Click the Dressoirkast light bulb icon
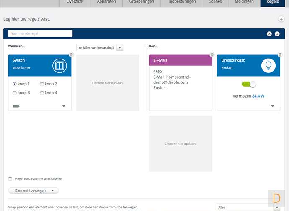 pyautogui.click(x=268, y=66)
